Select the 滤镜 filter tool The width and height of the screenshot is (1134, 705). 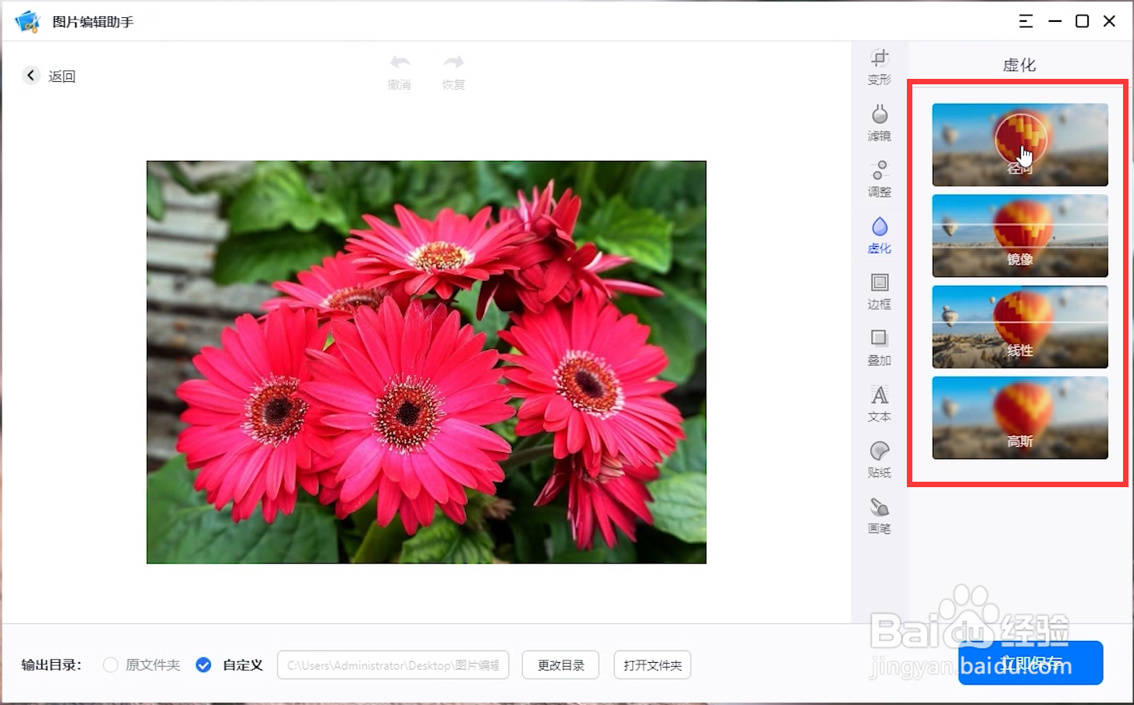click(x=879, y=123)
